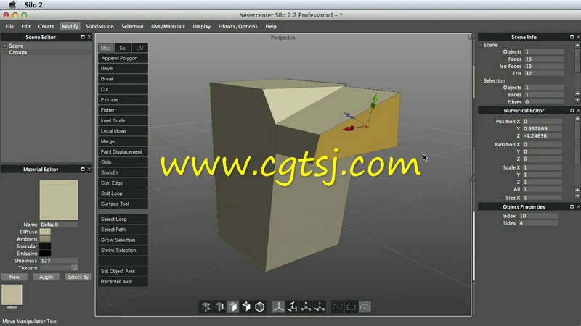
Task: Click Select By in Material Editor
Action: tap(78, 277)
